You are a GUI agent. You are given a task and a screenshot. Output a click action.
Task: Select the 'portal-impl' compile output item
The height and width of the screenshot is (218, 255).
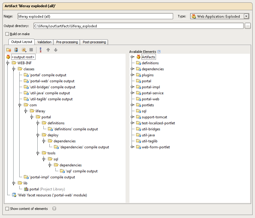pos(52,177)
